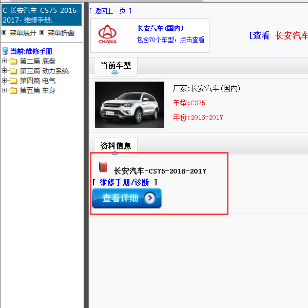Viewport: 308px width, 308px height.
Task: Open folder icon of 第四篇 电气
Action: (13, 81)
